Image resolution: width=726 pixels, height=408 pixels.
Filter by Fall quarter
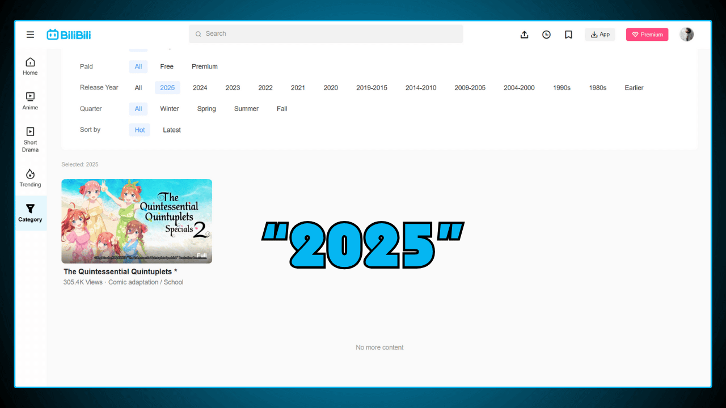(x=282, y=109)
